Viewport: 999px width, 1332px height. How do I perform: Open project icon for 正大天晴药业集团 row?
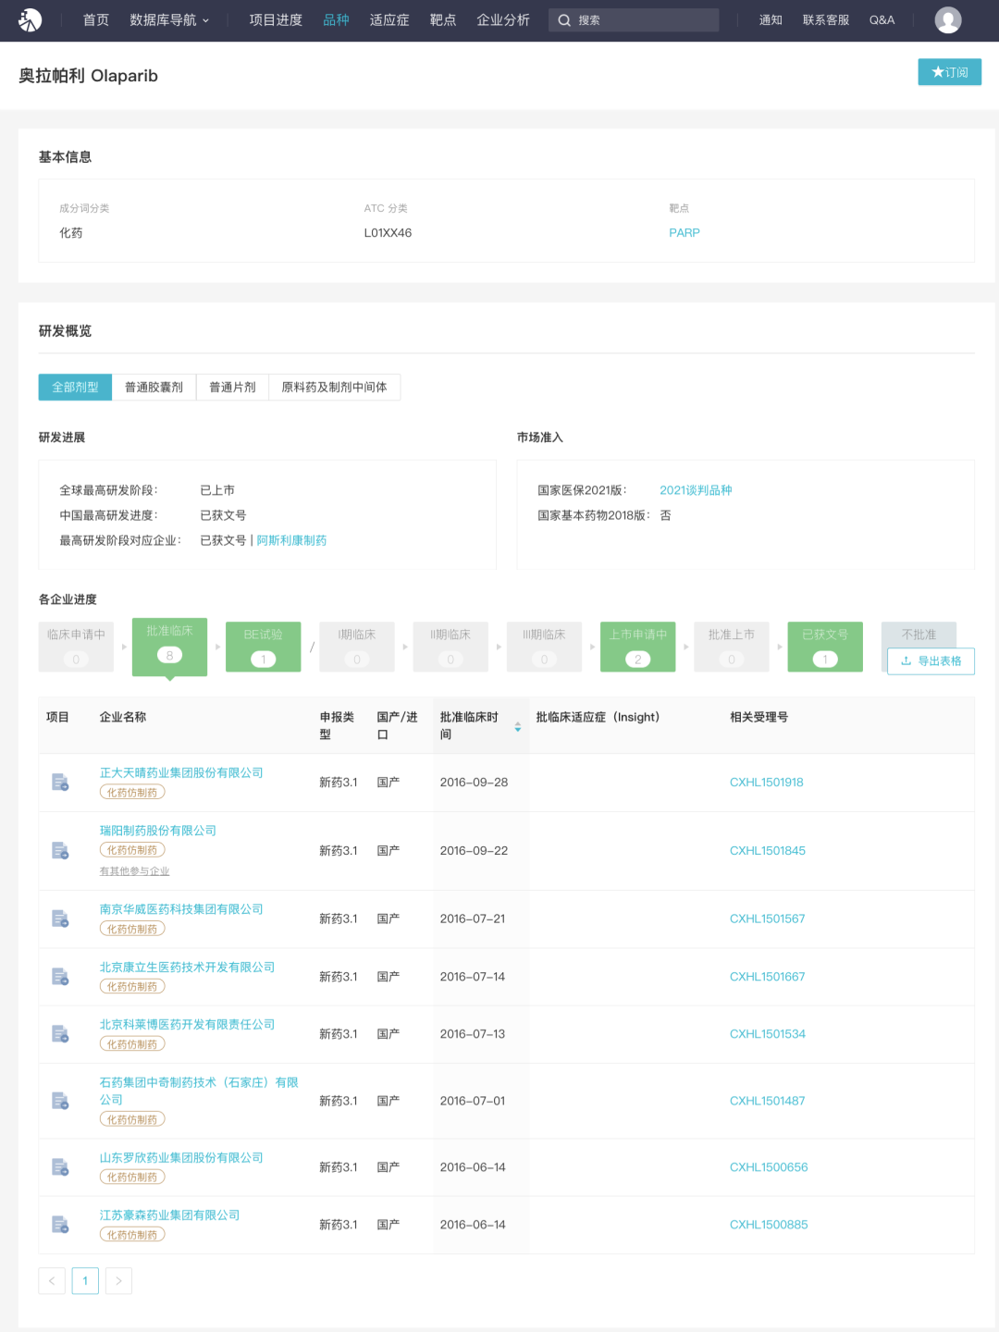coord(60,783)
